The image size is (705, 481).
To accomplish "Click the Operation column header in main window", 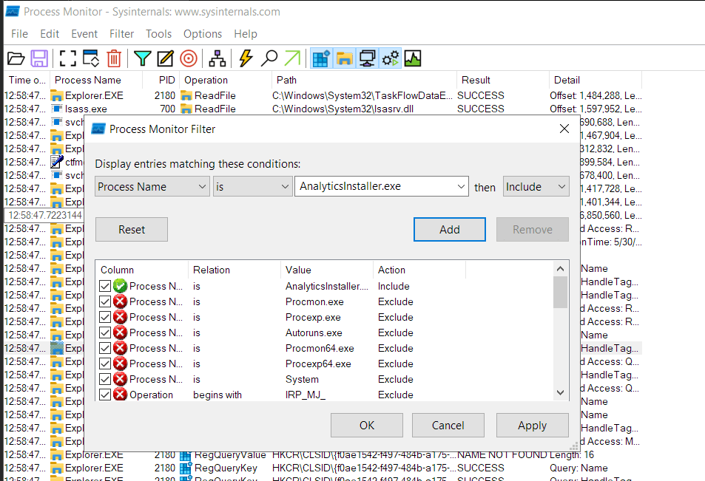I will 225,80.
